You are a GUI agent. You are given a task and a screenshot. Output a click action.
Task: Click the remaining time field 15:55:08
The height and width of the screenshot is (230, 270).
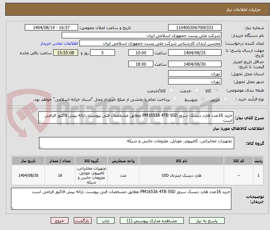pos(66,53)
